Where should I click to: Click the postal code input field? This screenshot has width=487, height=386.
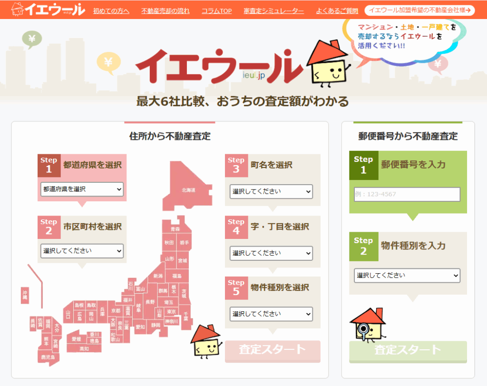(x=407, y=194)
